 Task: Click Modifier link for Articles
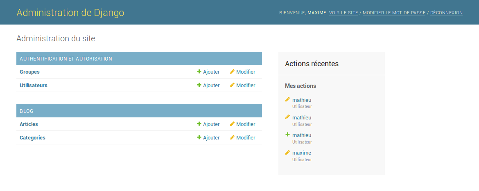click(x=246, y=124)
